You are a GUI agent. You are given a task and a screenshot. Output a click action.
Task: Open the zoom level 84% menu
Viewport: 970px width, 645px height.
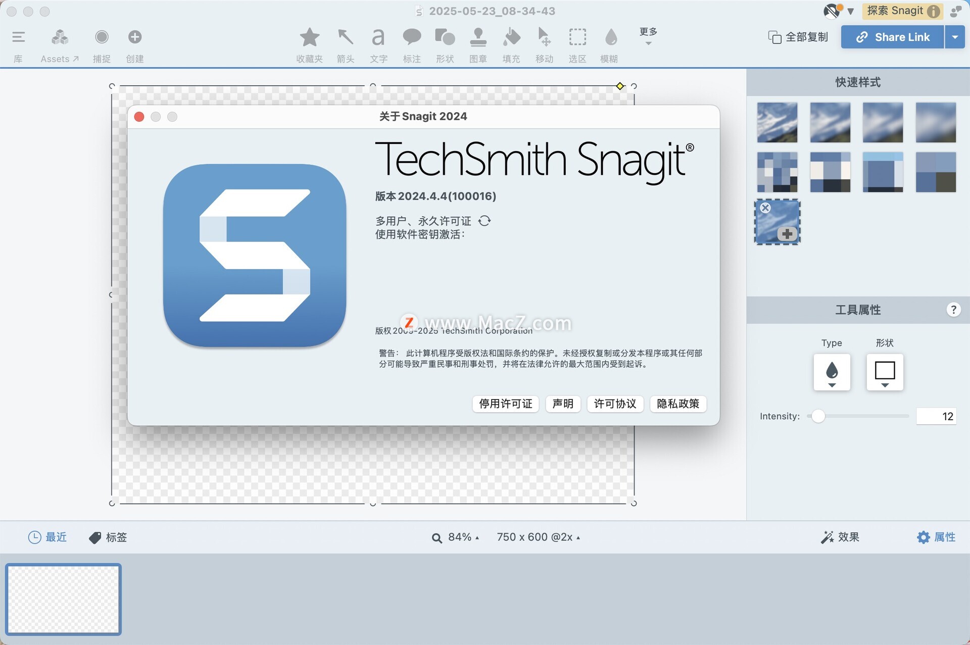pos(455,537)
